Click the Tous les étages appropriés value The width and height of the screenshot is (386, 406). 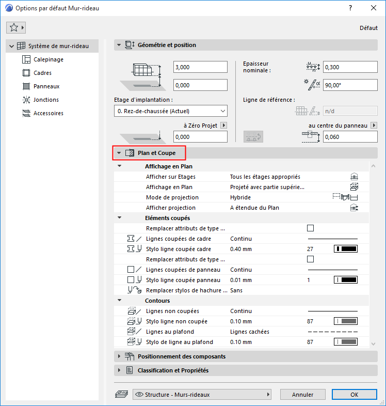coord(265,177)
